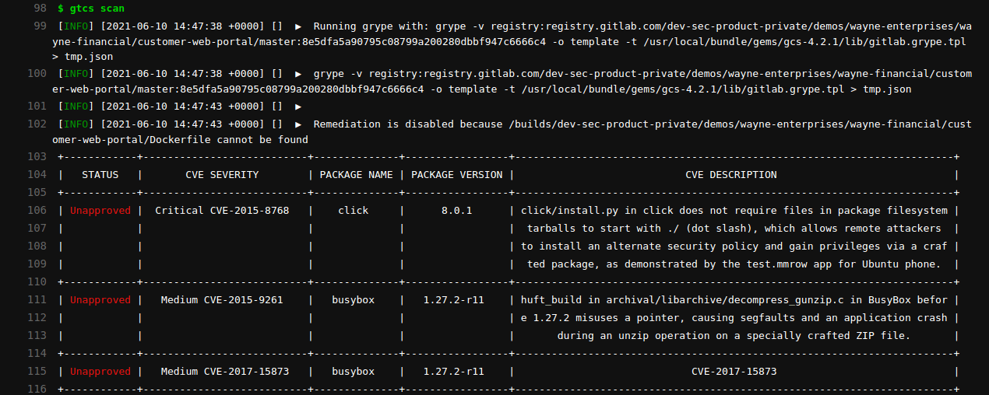The image size is (989, 395).
Task: Click the PACKAGE NAME column header
Action: (x=356, y=175)
